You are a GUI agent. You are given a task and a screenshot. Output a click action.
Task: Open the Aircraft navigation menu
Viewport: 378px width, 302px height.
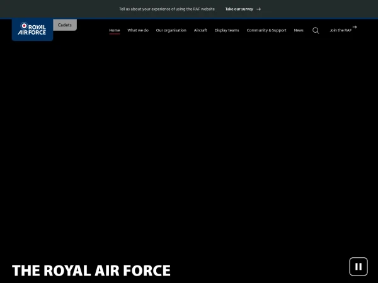point(200,30)
